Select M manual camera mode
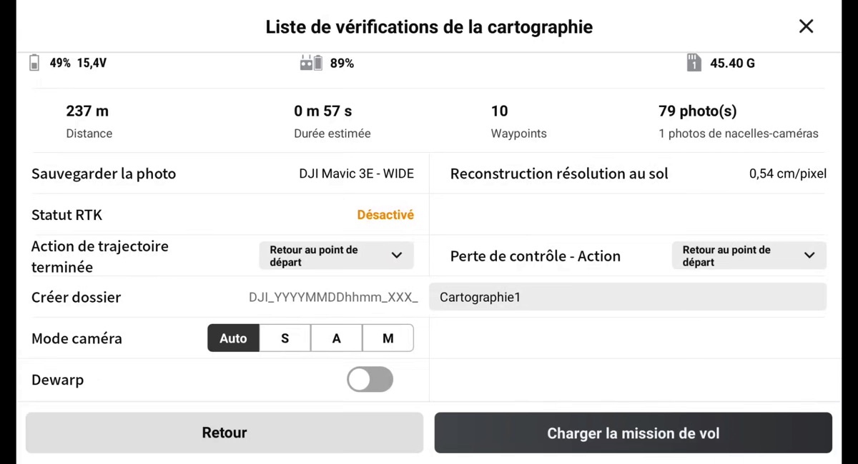858x464 pixels. point(388,338)
